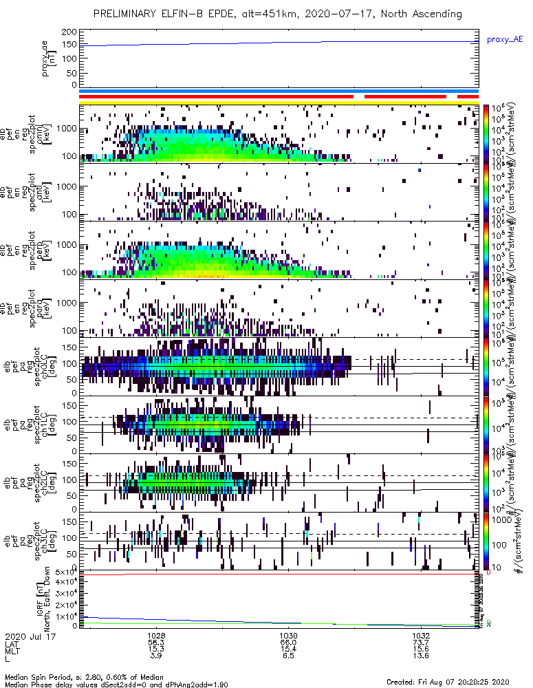Click the color bar beside the anti panel
This screenshot has height=688, width=533.
[486, 192]
